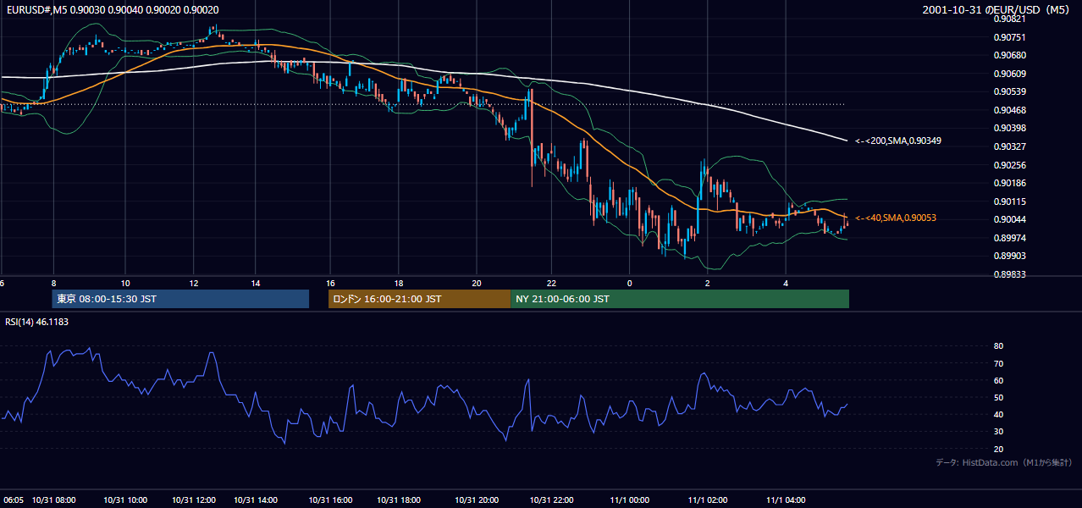Click price axis value 0.90751
Screen dimensions: 1082x508
(1010, 37)
